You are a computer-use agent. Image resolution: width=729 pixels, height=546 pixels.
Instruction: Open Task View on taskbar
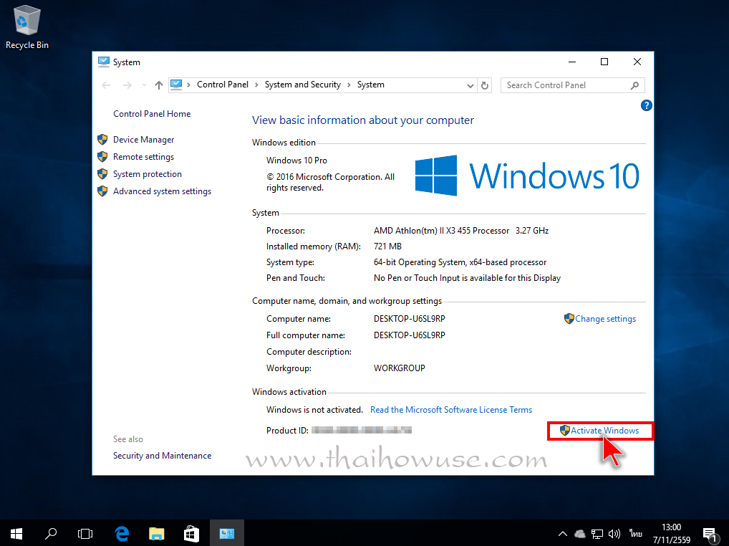pos(85,533)
